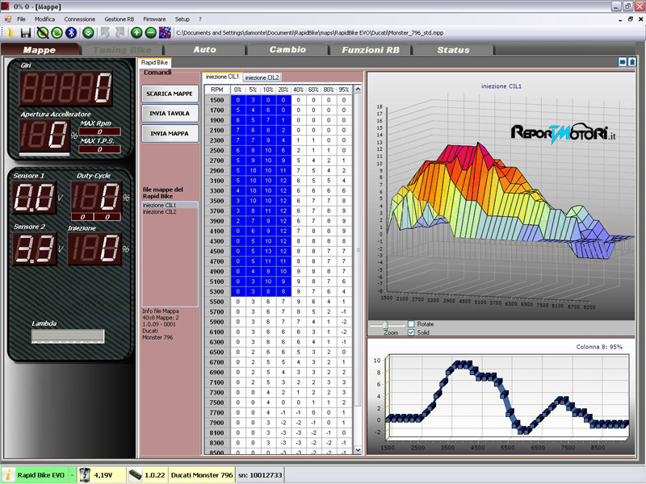Click the 3500 RPM row header
The height and width of the screenshot is (484, 646).
click(216, 200)
